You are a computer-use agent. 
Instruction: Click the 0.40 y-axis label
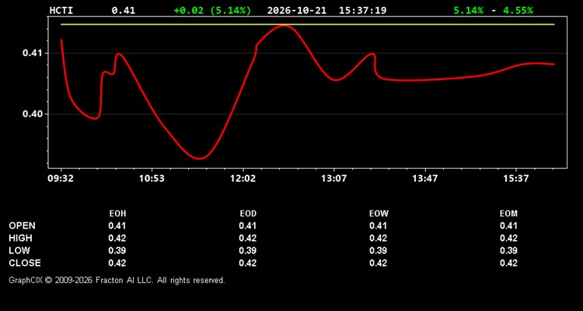coord(33,114)
